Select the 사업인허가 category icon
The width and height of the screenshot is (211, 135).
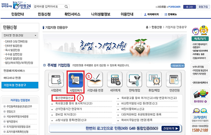[76, 80]
